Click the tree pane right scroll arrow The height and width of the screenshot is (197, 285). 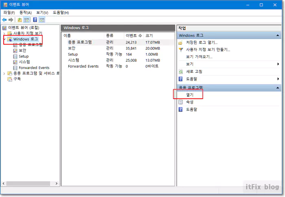(x=56, y=184)
